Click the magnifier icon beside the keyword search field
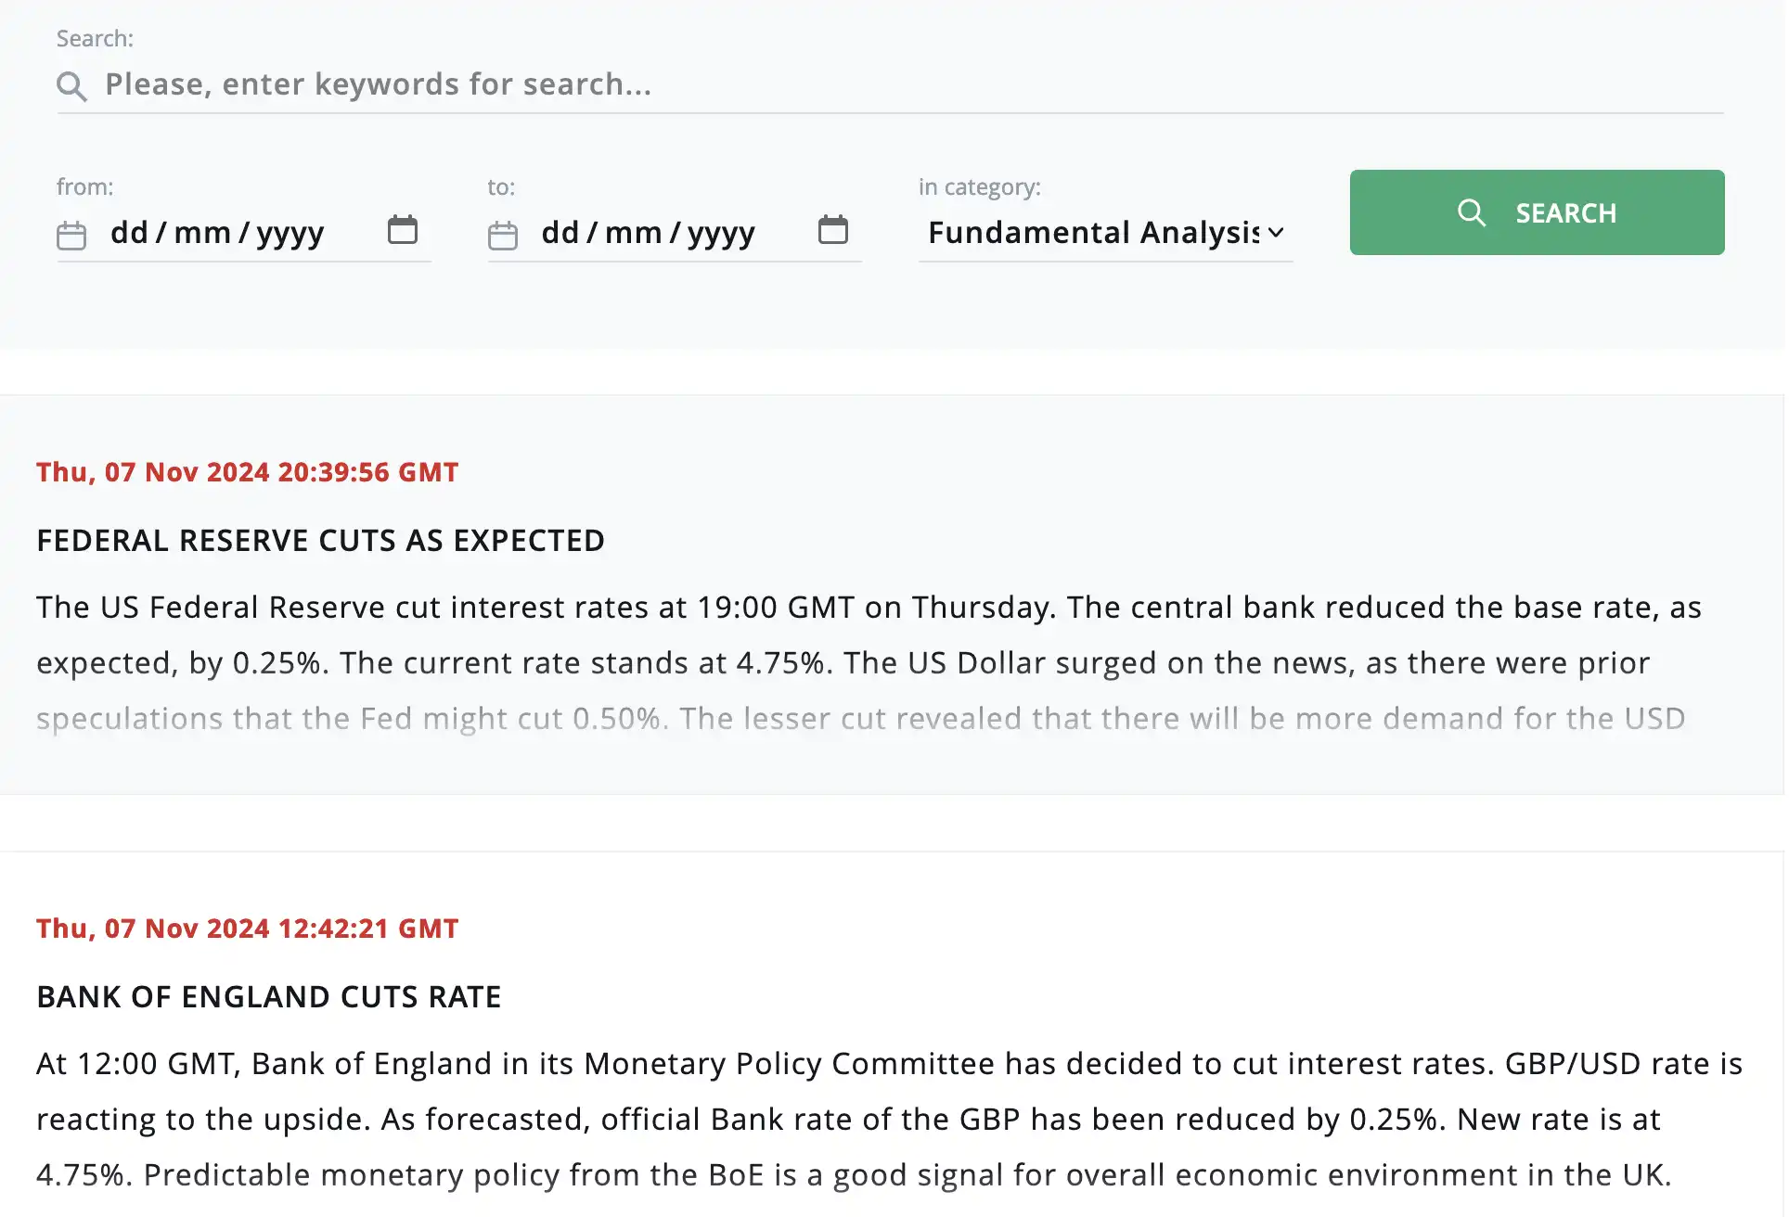This screenshot has height=1217, width=1789. click(x=71, y=86)
